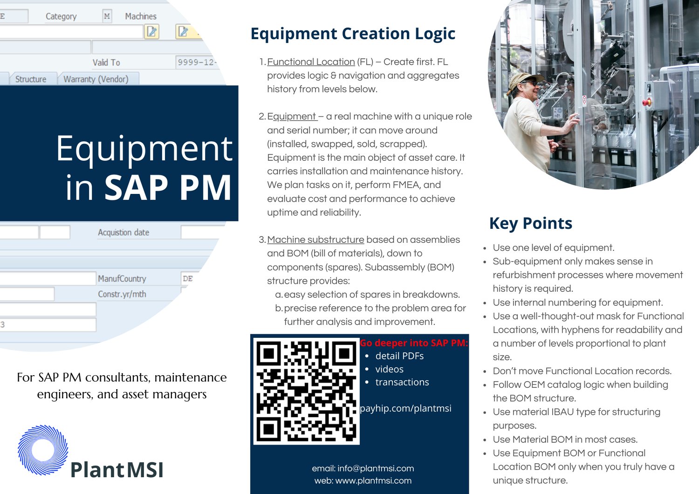Image resolution: width=699 pixels, height=494 pixels.
Task: Open the payhip.com/plantmsi link
Action: point(405,408)
